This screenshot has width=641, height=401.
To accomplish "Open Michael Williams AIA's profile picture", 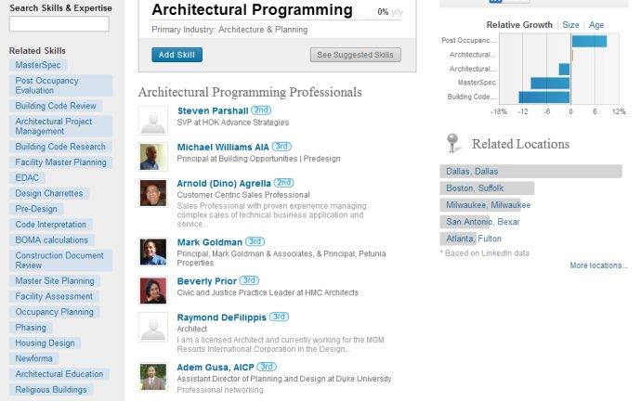I will coord(152,156).
